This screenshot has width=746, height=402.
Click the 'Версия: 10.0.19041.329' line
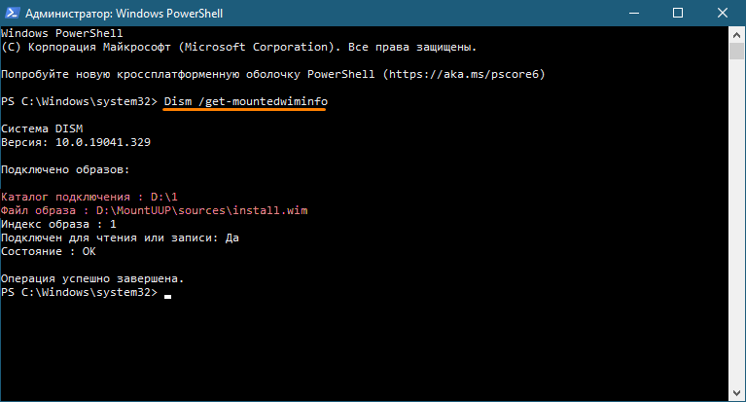(76, 142)
